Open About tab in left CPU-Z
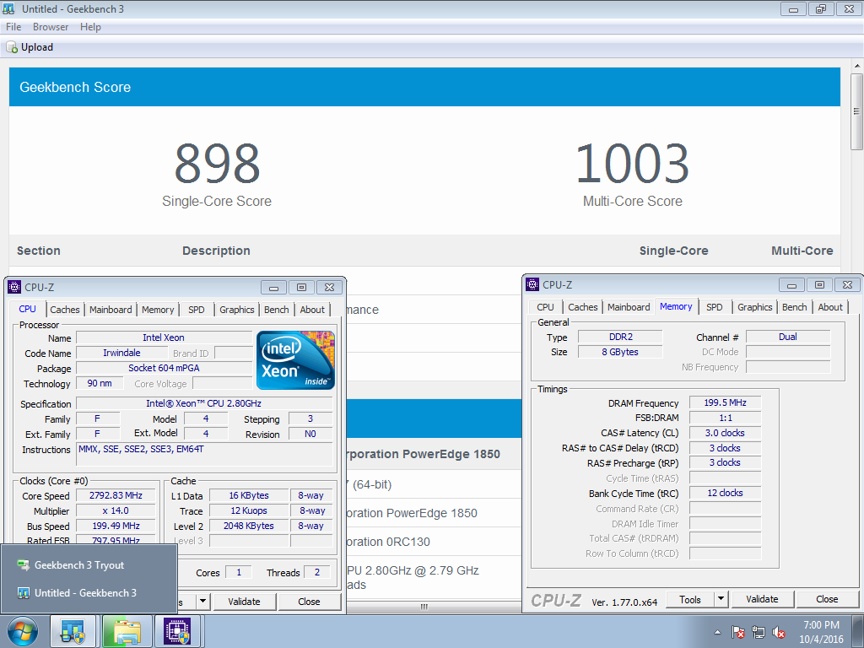864x648 pixels. (312, 310)
